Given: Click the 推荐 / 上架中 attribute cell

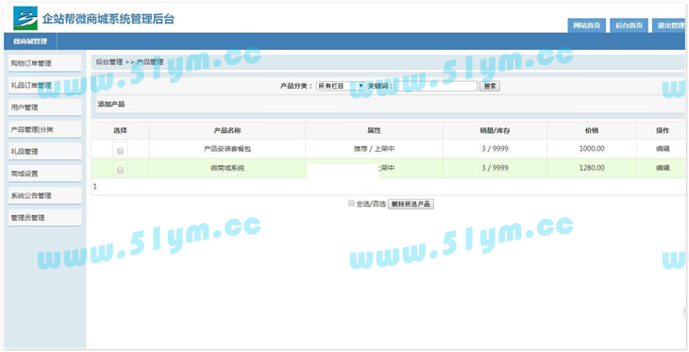Looking at the screenshot, I should 375,149.
